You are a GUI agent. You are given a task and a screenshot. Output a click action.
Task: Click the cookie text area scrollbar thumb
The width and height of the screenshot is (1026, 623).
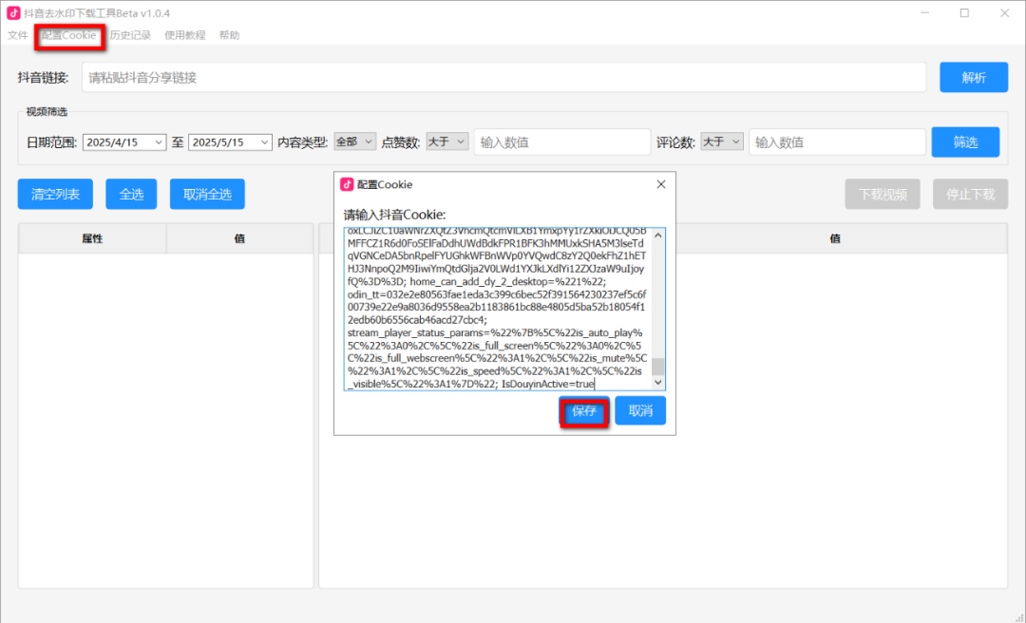[658, 367]
